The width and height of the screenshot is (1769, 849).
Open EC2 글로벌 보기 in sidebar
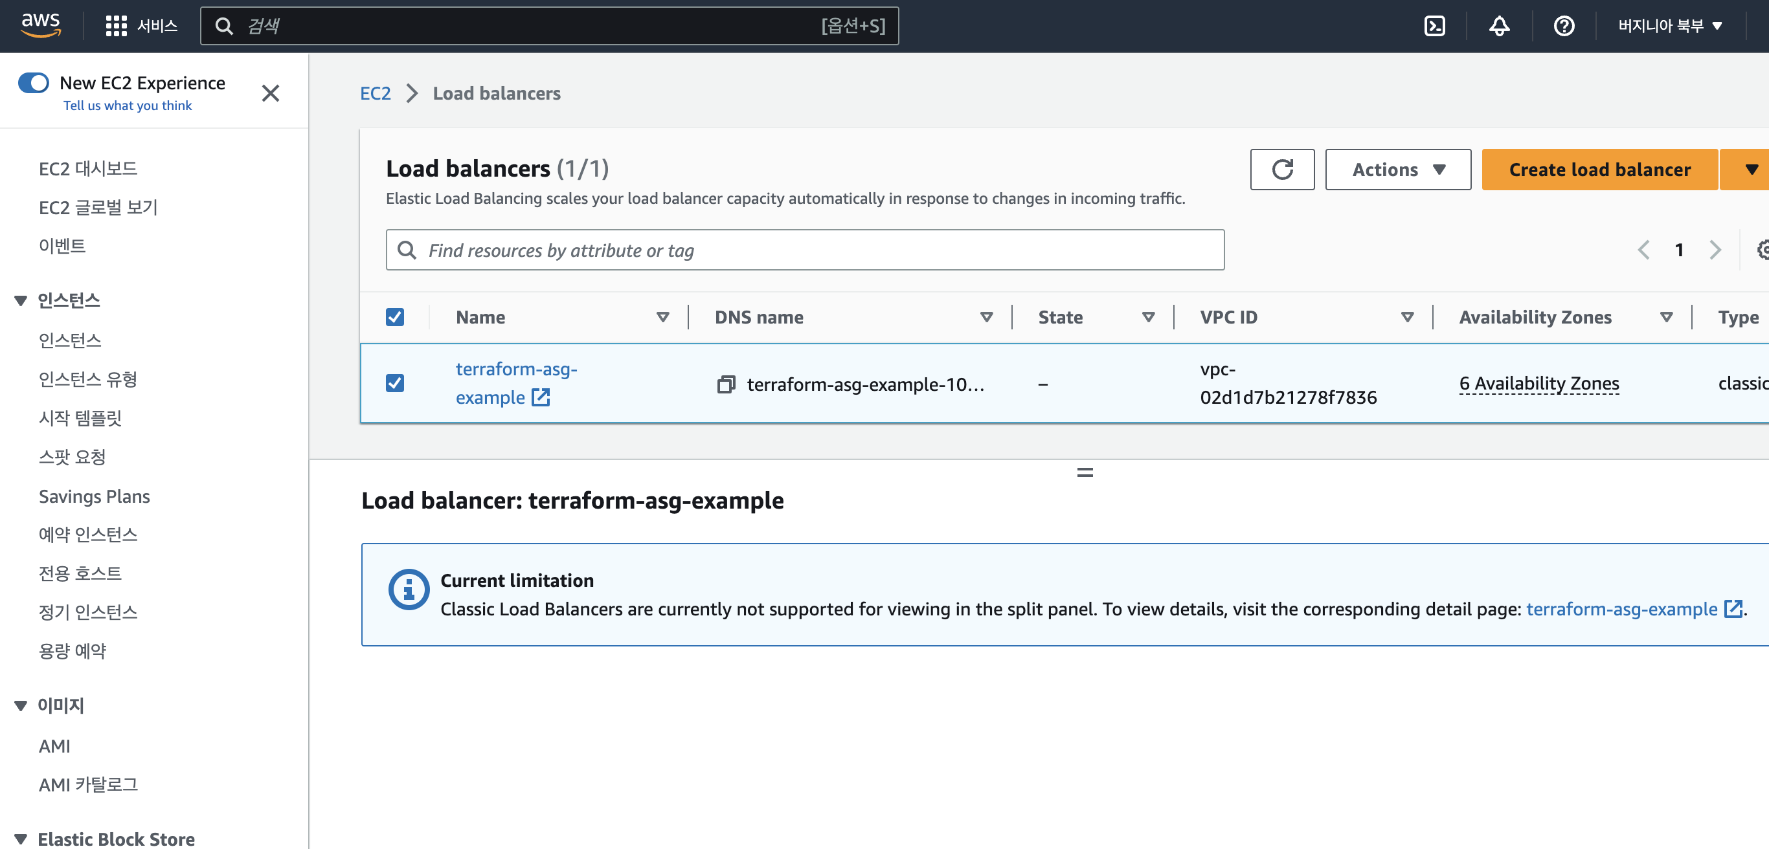pos(98,207)
